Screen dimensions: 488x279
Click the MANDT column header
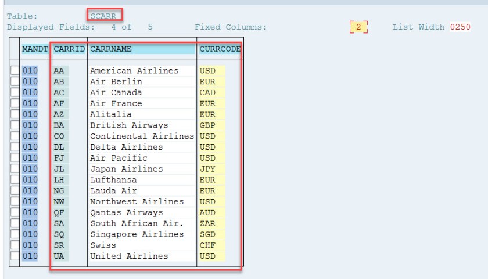point(35,49)
